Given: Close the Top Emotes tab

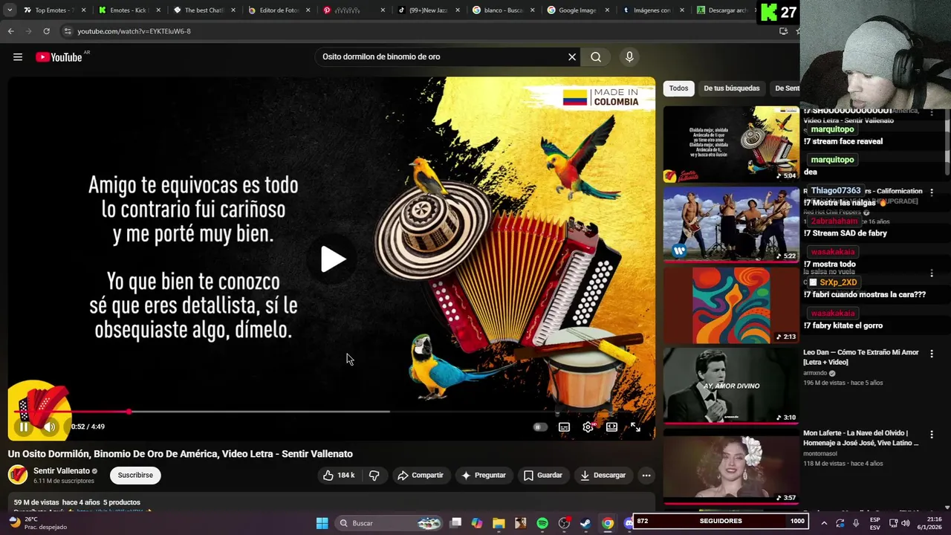Looking at the screenshot, I should (84, 10).
